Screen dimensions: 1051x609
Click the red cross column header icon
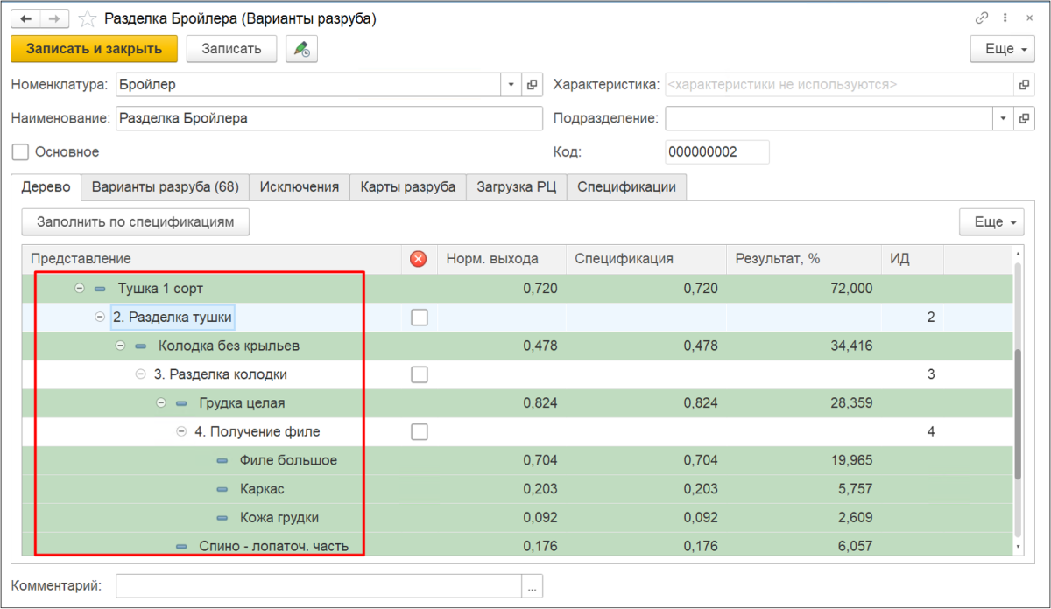pyautogui.click(x=419, y=258)
